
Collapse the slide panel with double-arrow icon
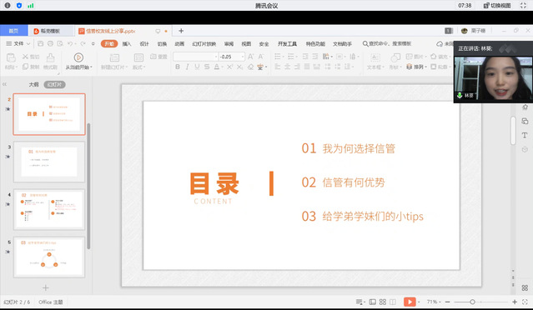tap(4, 84)
